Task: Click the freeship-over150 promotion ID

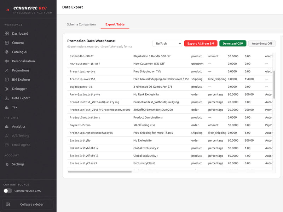Action: click(82, 79)
